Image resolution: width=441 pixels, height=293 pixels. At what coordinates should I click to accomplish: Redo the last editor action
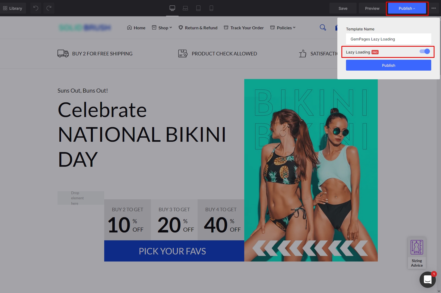coord(49,8)
